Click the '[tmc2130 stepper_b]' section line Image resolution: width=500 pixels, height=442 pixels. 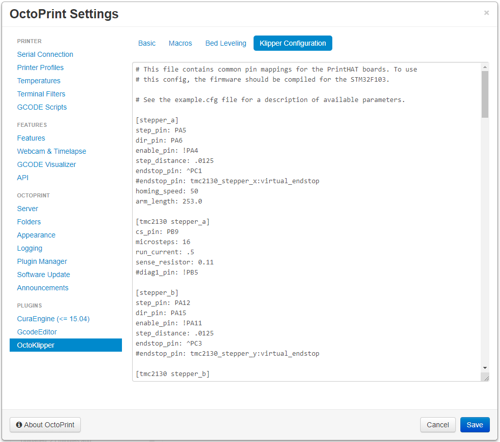click(x=173, y=374)
